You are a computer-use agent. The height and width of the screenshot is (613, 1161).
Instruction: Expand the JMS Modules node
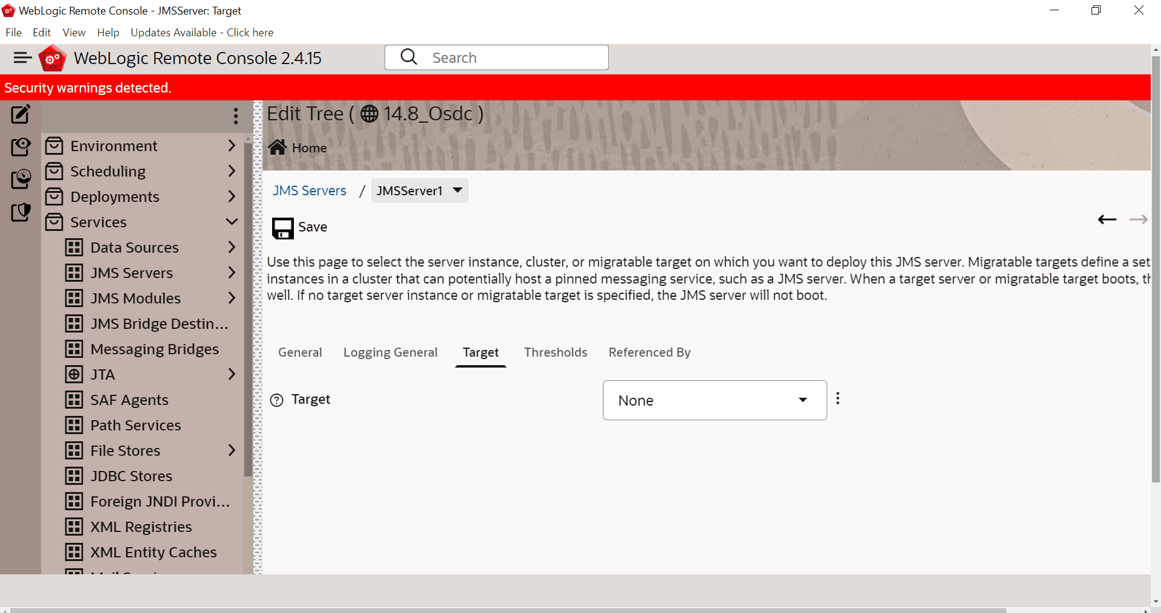(232, 298)
